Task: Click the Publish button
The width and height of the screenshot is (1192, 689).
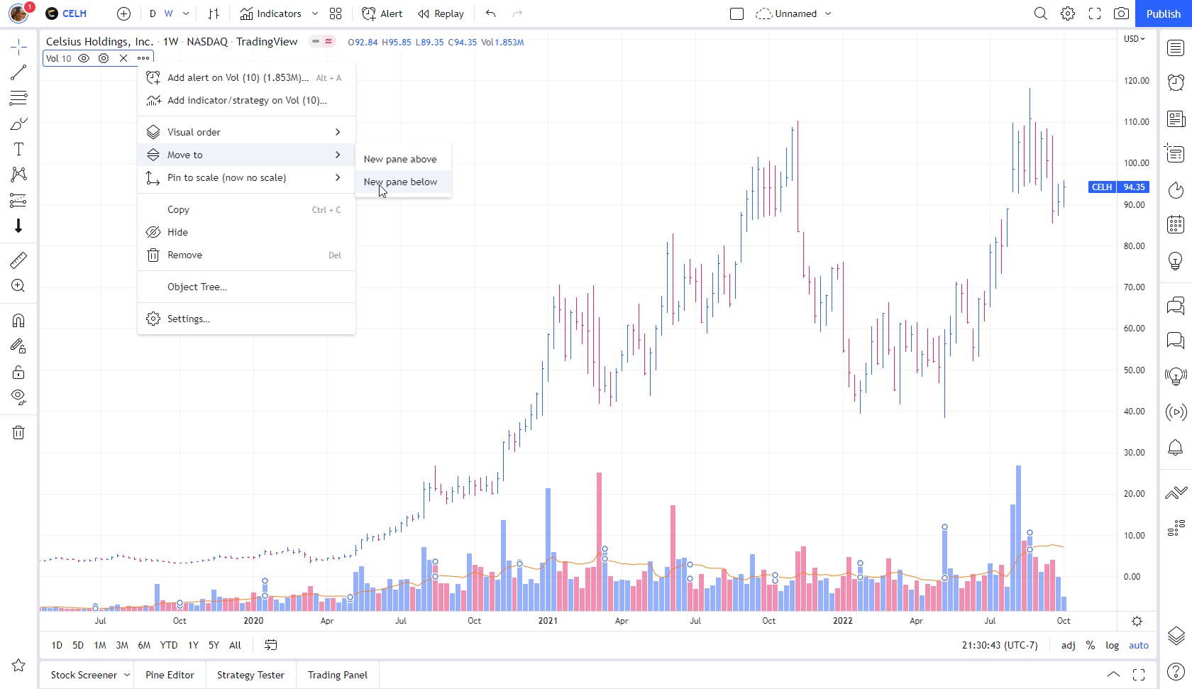Action: tap(1164, 13)
